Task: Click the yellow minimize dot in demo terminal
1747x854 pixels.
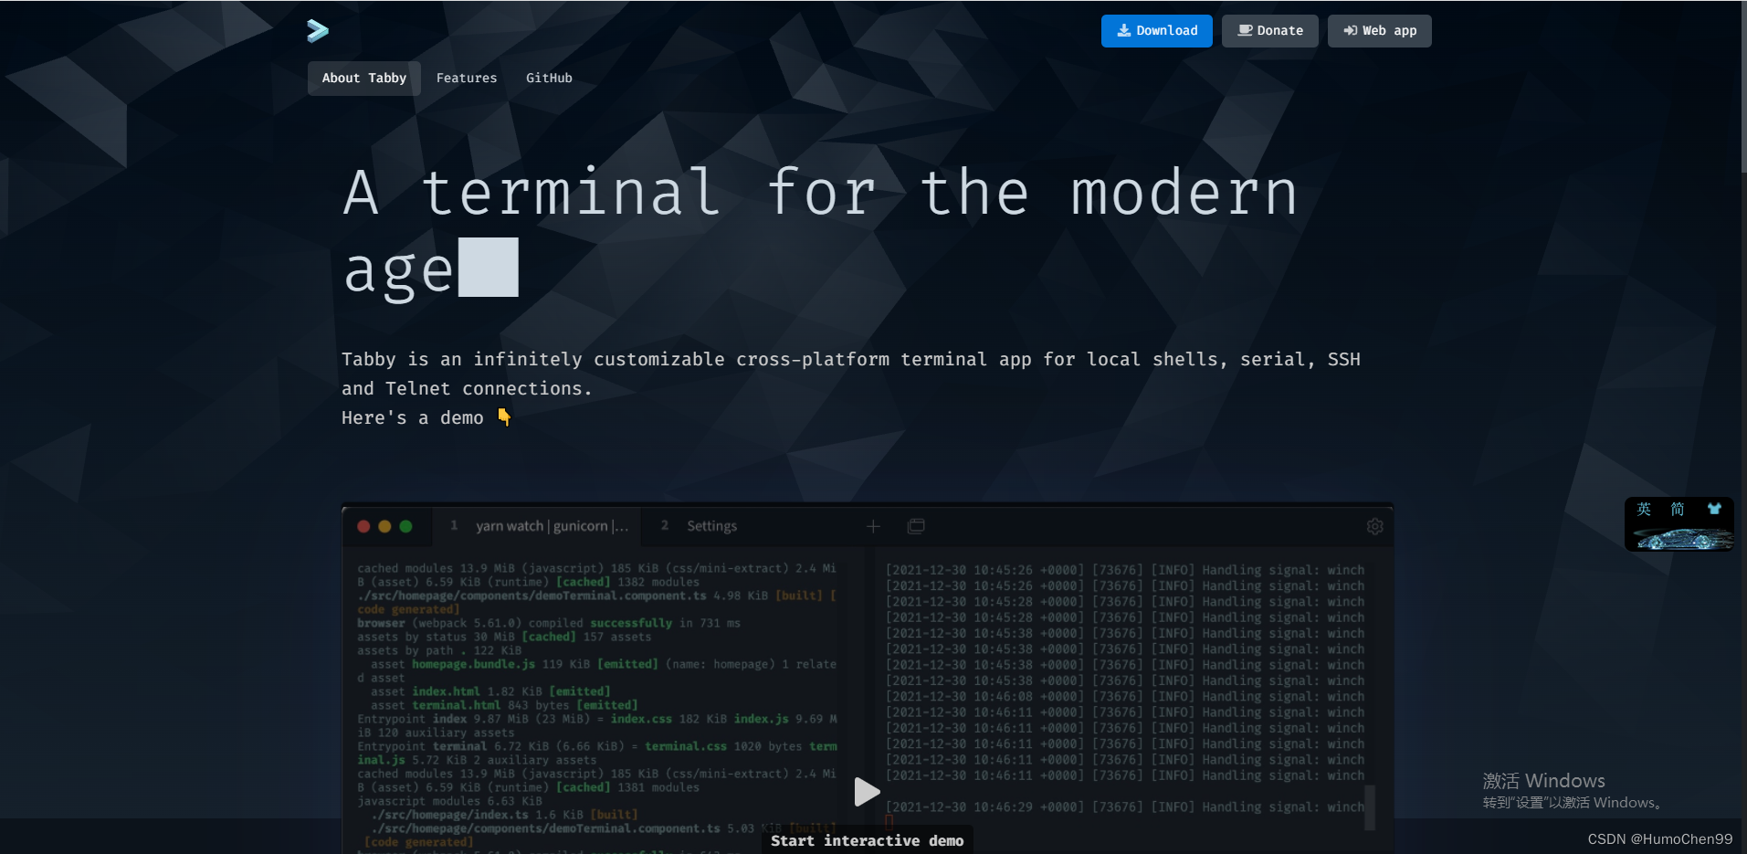Action: point(384,526)
